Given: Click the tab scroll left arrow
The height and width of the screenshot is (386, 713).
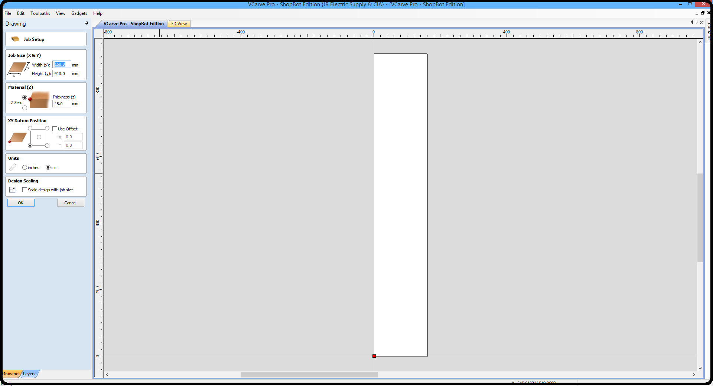Looking at the screenshot, I should tap(692, 22).
